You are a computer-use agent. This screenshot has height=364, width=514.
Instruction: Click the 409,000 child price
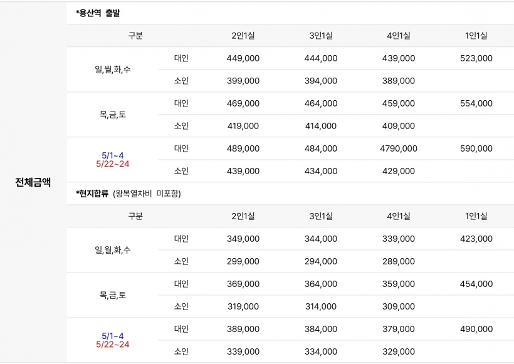pyautogui.click(x=398, y=126)
